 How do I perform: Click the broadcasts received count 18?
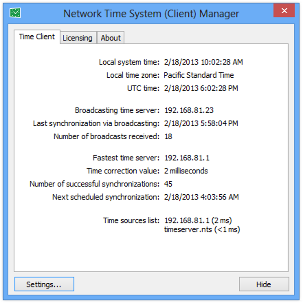(x=168, y=137)
